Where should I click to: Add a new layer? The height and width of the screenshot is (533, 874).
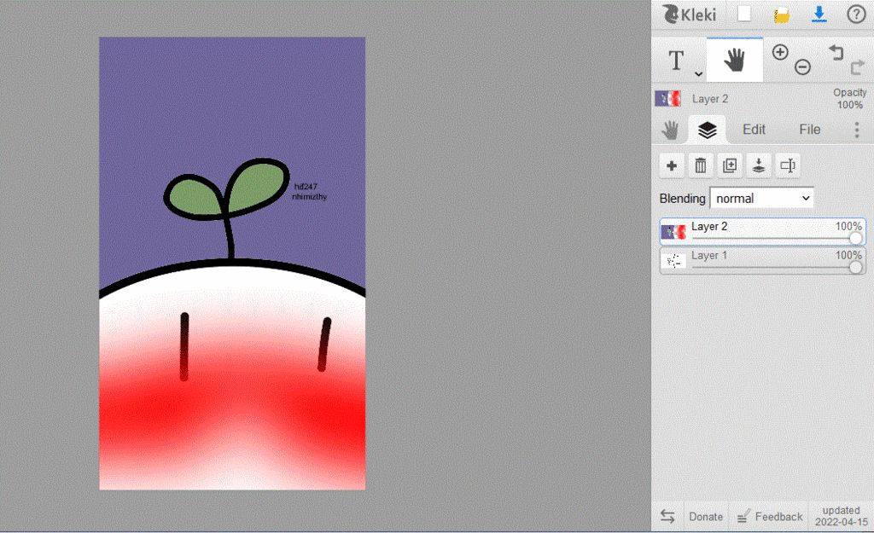click(x=672, y=165)
